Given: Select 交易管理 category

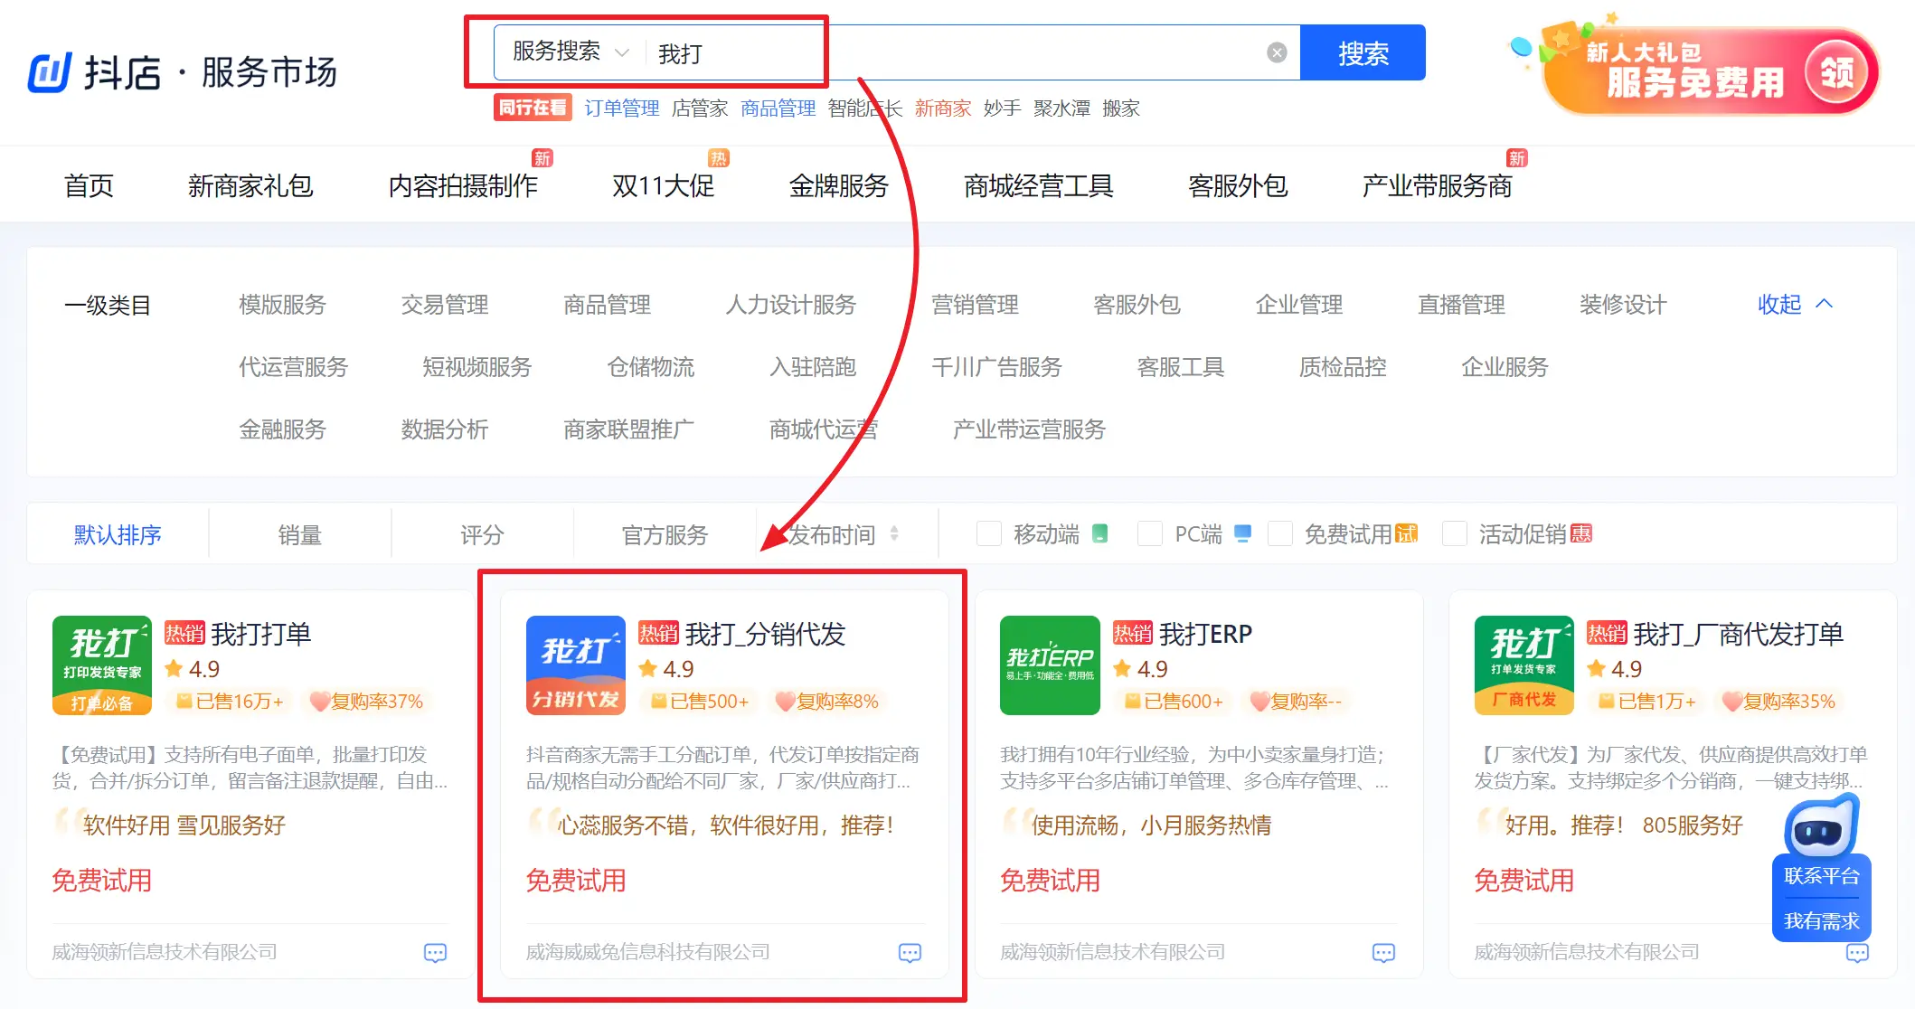Looking at the screenshot, I should (x=445, y=305).
